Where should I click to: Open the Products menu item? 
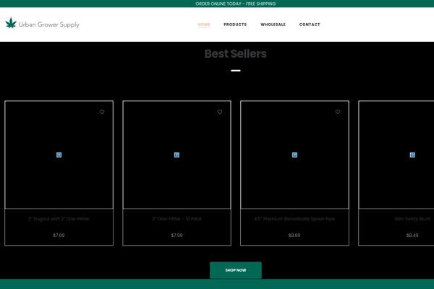tap(235, 25)
